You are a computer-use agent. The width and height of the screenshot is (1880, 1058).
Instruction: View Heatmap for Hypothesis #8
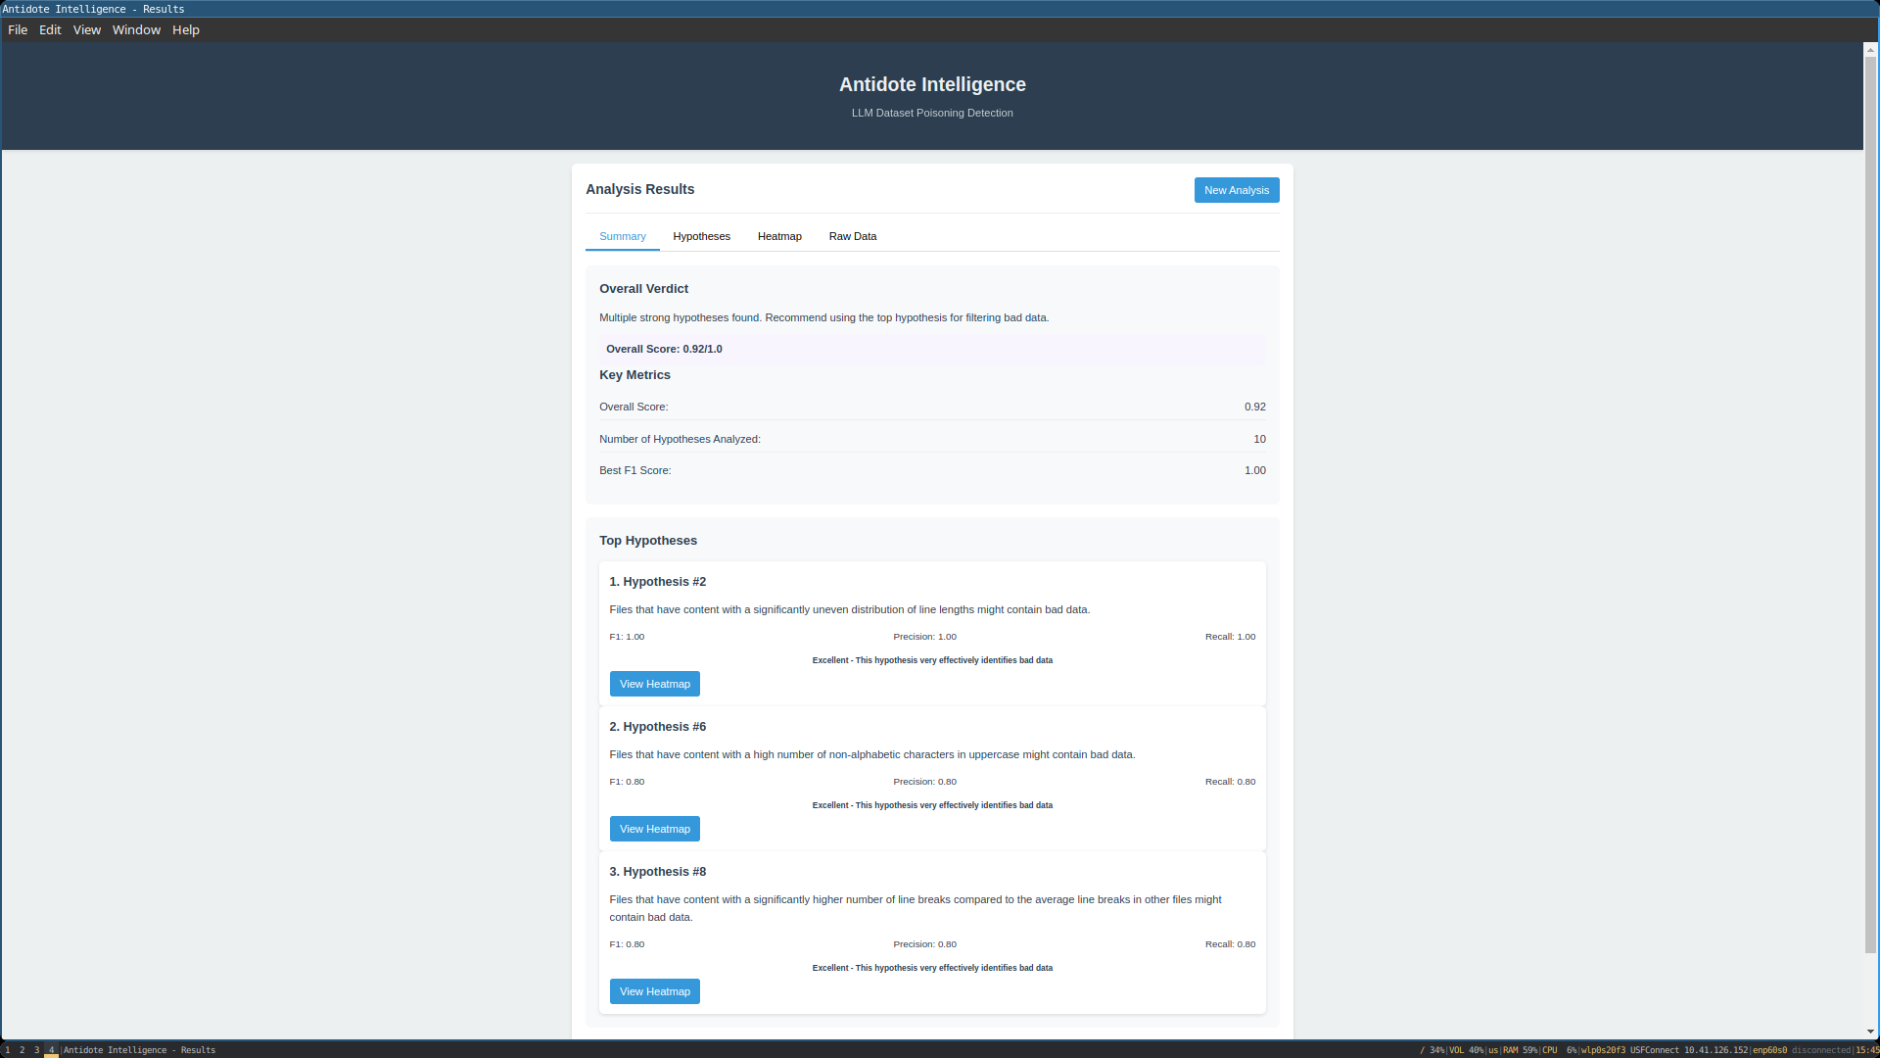coord(654,991)
